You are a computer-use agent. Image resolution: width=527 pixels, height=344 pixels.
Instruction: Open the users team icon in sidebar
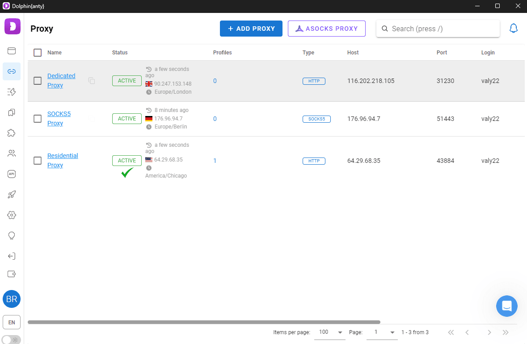12,153
